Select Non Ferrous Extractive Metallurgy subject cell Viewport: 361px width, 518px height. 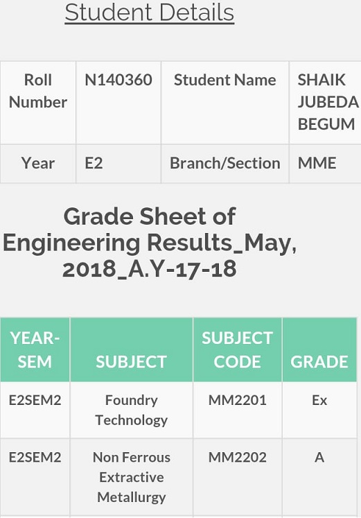pyautogui.click(x=132, y=478)
